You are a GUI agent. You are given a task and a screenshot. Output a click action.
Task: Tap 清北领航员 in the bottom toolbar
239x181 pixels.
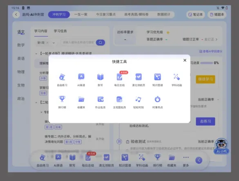click(x=106, y=161)
